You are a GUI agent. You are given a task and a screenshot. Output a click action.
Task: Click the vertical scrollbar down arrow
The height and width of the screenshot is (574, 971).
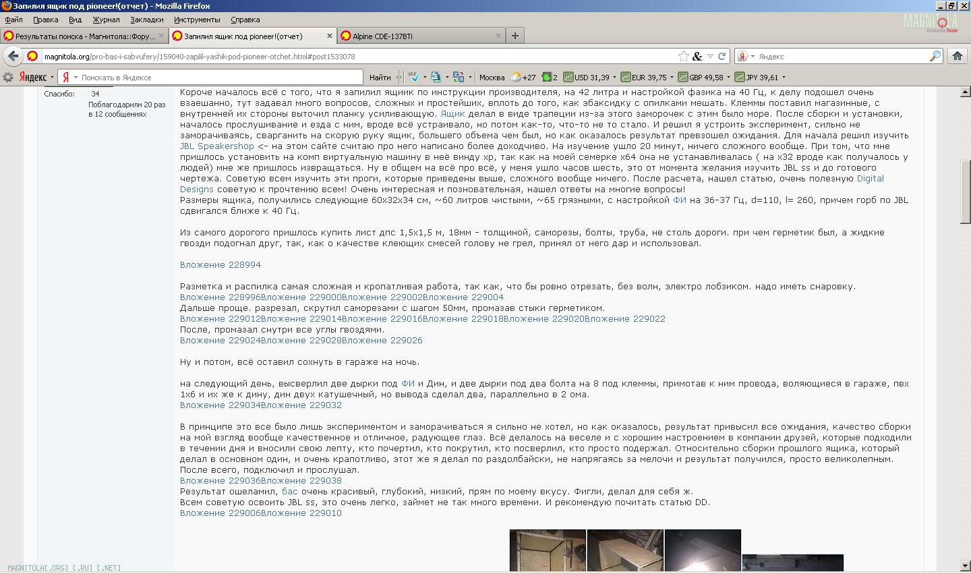coord(965,565)
